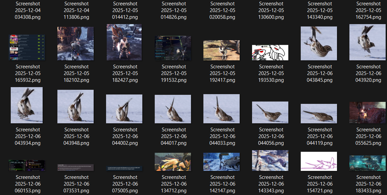Select thumbnail of Screenshot 2025-12-06 055625.png
This screenshot has width=387, height=195.
click(367, 113)
